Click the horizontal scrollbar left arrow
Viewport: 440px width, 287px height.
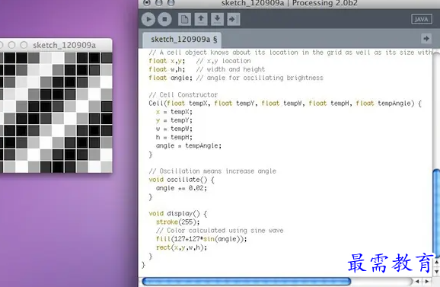(417, 282)
